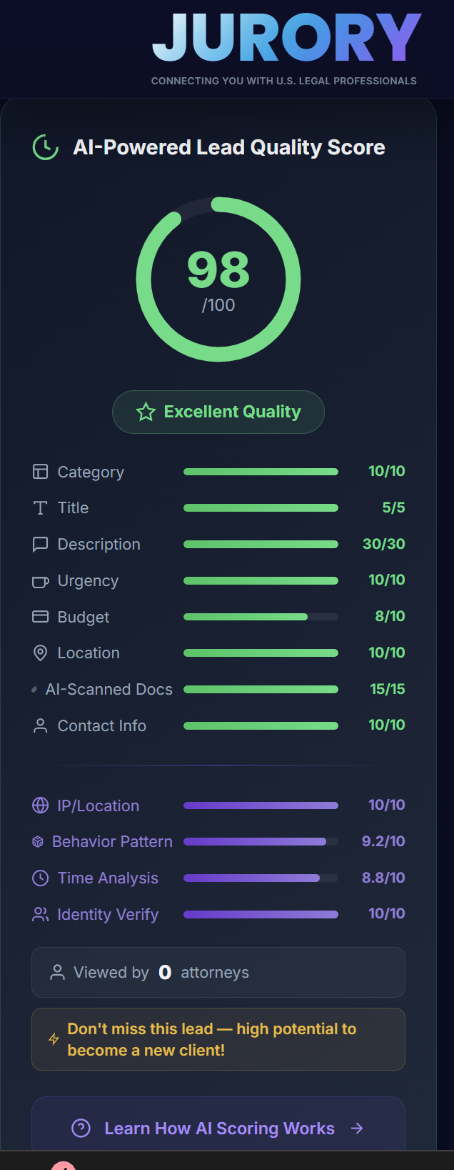The height and width of the screenshot is (1170, 454).
Task: Select the globe icon beside IP/Location
Action: point(39,805)
